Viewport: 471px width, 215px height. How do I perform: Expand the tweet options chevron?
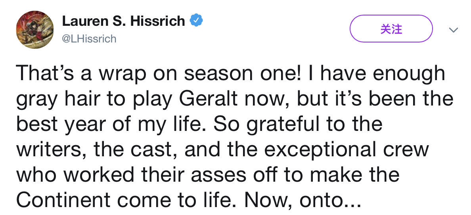click(454, 30)
